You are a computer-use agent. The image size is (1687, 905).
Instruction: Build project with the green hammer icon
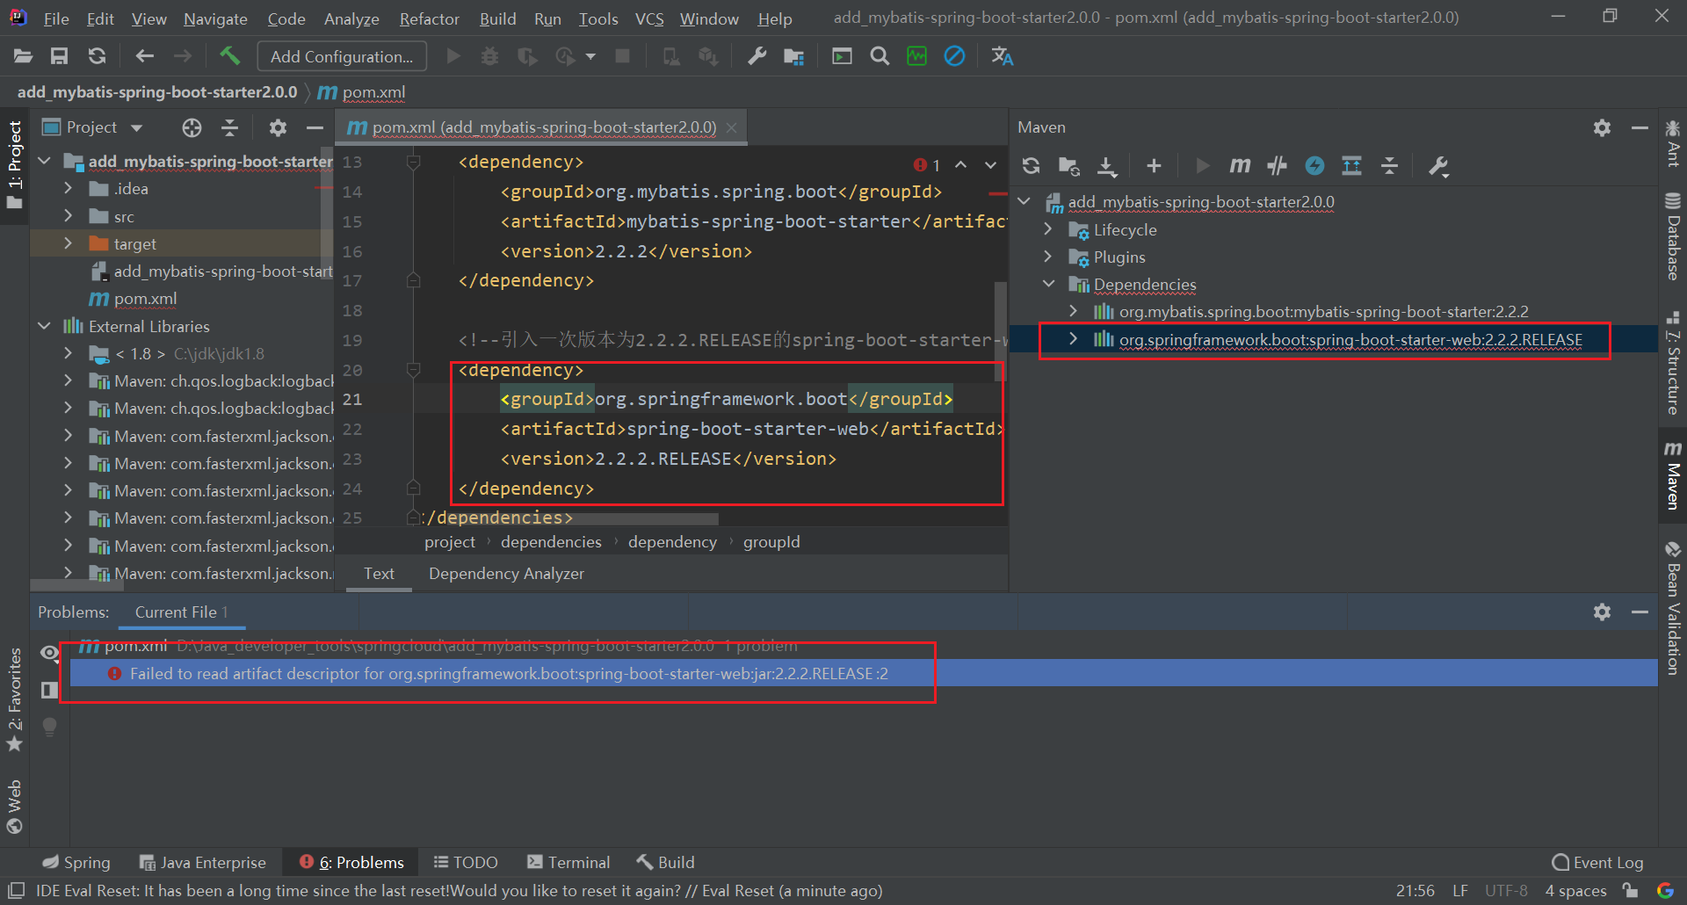pyautogui.click(x=229, y=56)
